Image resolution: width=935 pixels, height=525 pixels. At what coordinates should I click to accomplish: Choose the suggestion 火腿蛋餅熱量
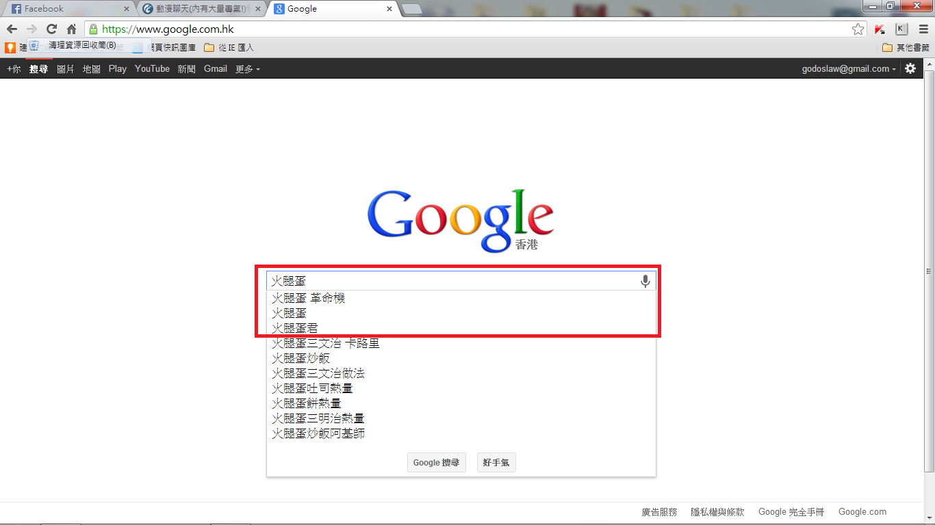tap(461, 403)
